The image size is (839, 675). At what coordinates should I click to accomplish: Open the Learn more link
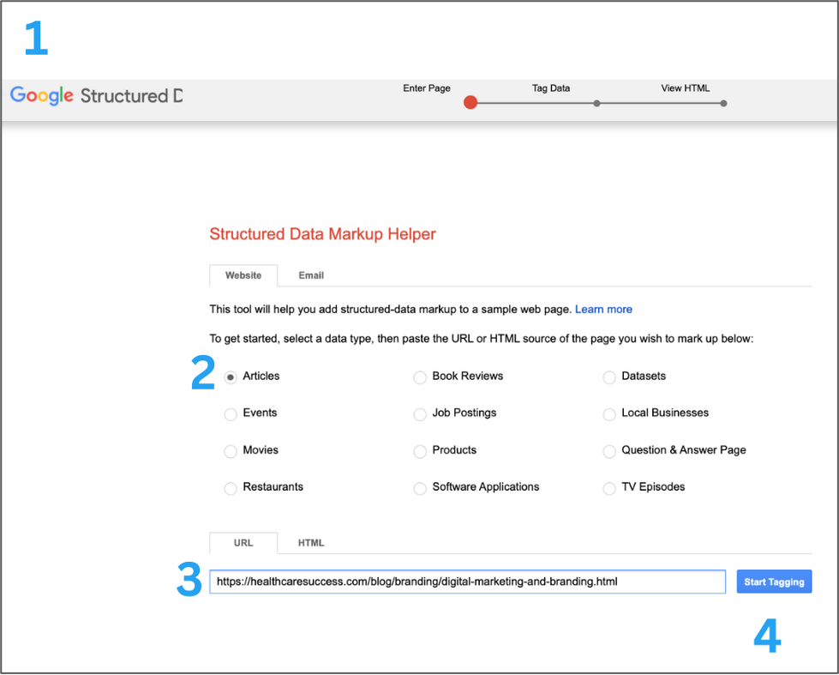click(x=603, y=309)
